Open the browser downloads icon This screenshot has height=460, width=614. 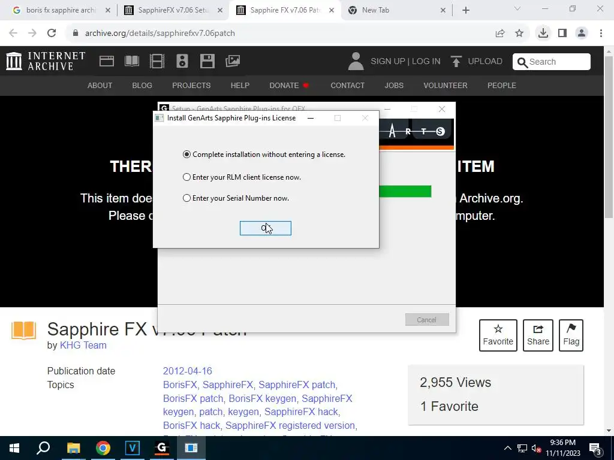543,34
